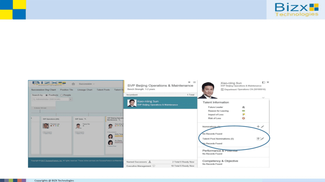
Task: Click the SVP Operations (HK) card title
Action: click(x=51, y=119)
